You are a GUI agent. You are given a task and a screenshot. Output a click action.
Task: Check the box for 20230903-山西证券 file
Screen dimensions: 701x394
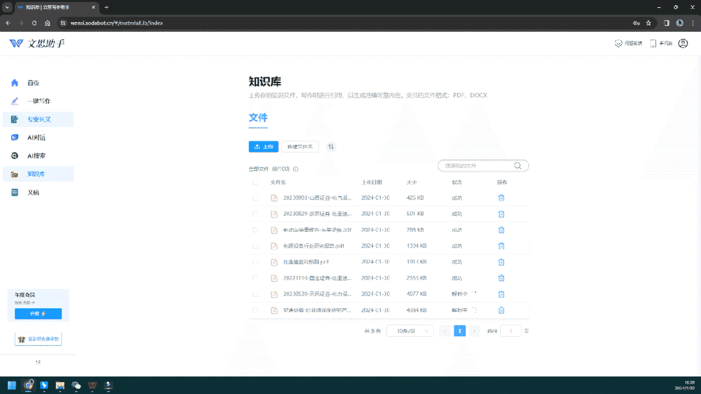click(255, 198)
